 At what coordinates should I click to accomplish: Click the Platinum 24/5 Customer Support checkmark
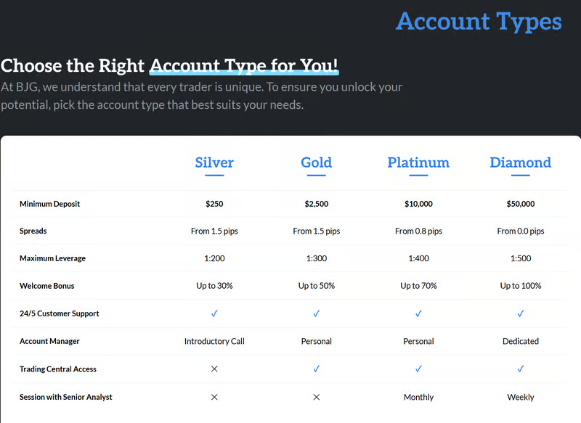click(x=418, y=313)
